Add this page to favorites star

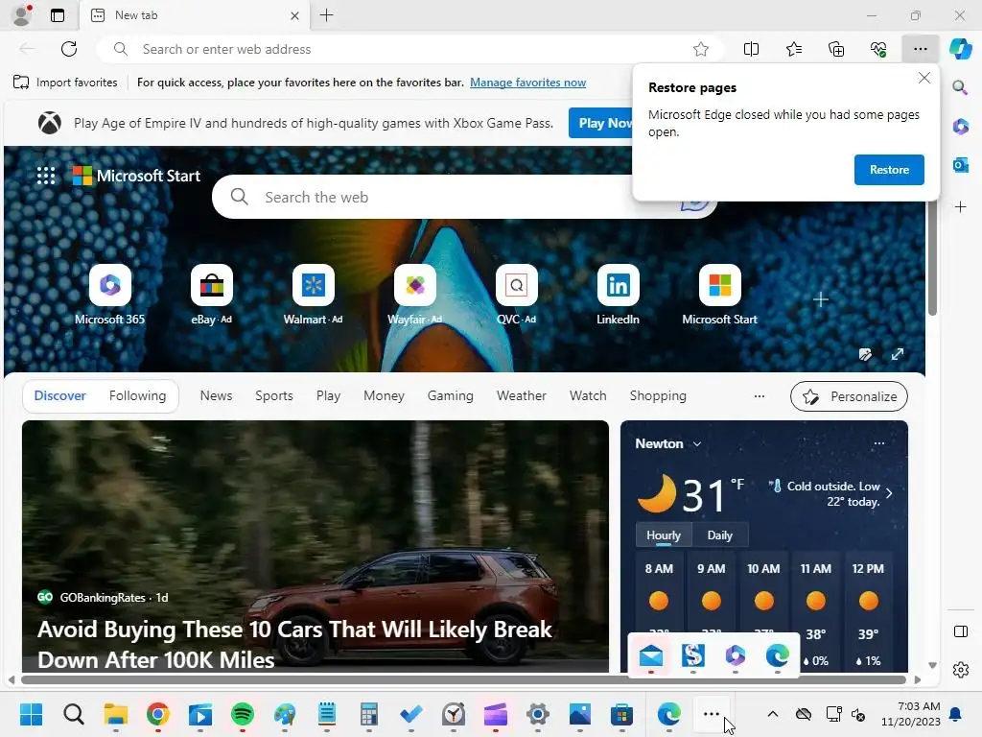701,49
